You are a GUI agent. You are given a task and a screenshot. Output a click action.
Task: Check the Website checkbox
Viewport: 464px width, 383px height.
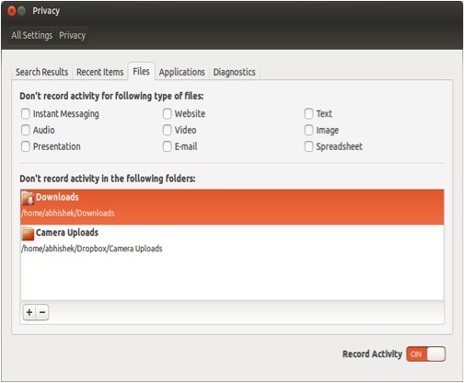[x=168, y=113]
